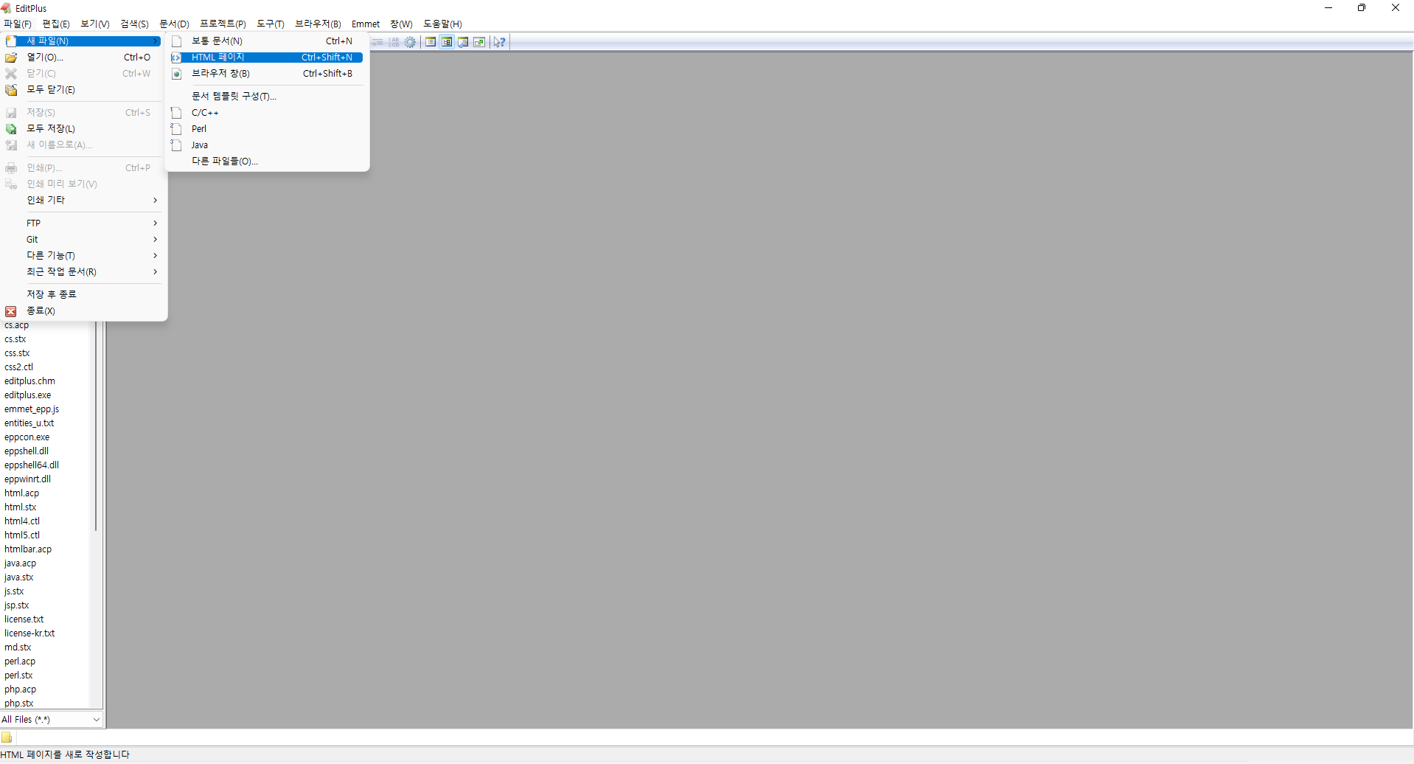The width and height of the screenshot is (1414, 764).
Task: Open the 보기(V) menu
Action: [x=95, y=24]
